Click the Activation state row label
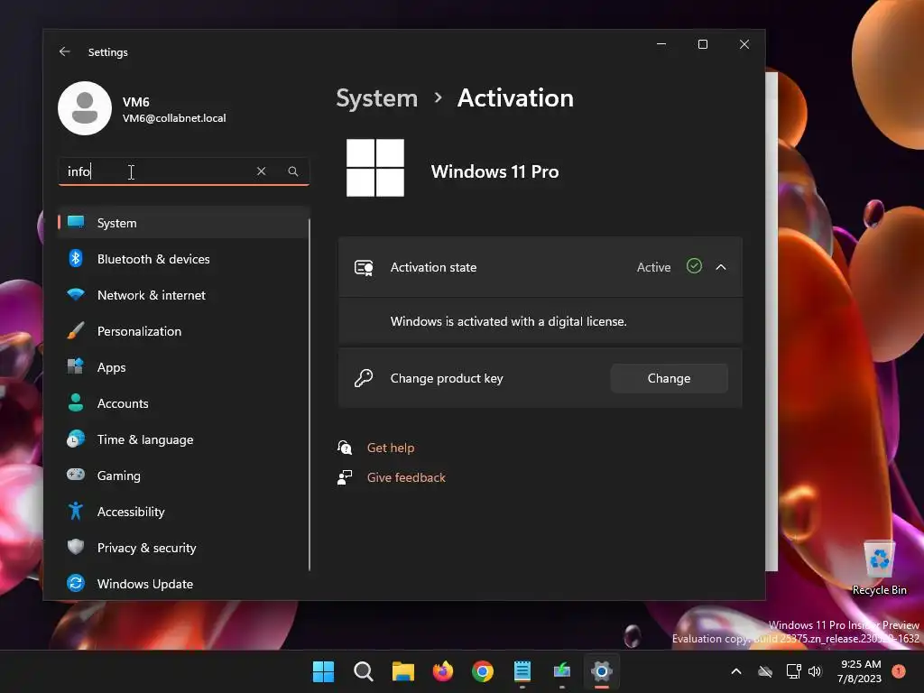 pyautogui.click(x=433, y=267)
